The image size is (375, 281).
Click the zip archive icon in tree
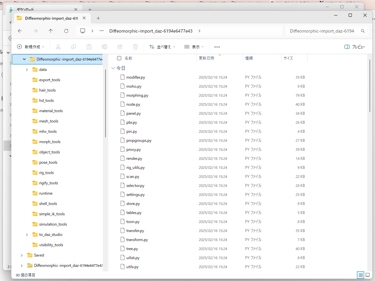click(30, 266)
